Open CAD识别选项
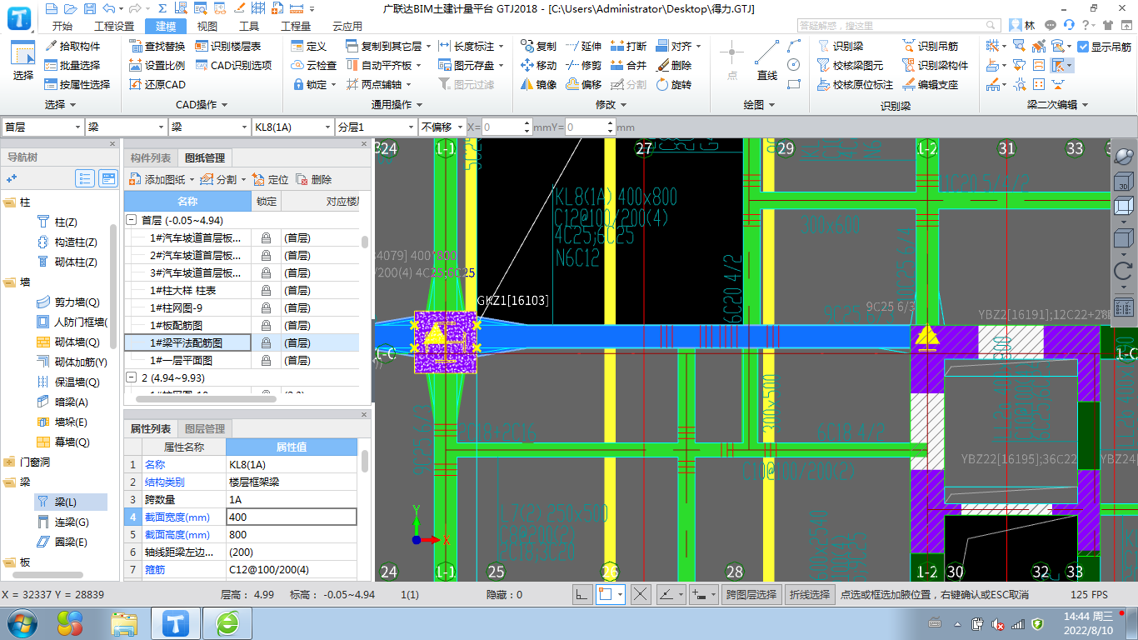 (x=233, y=65)
